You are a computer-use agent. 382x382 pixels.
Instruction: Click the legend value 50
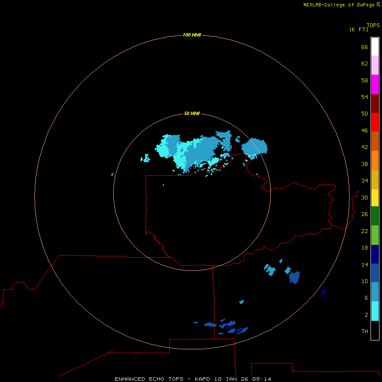[365, 113]
